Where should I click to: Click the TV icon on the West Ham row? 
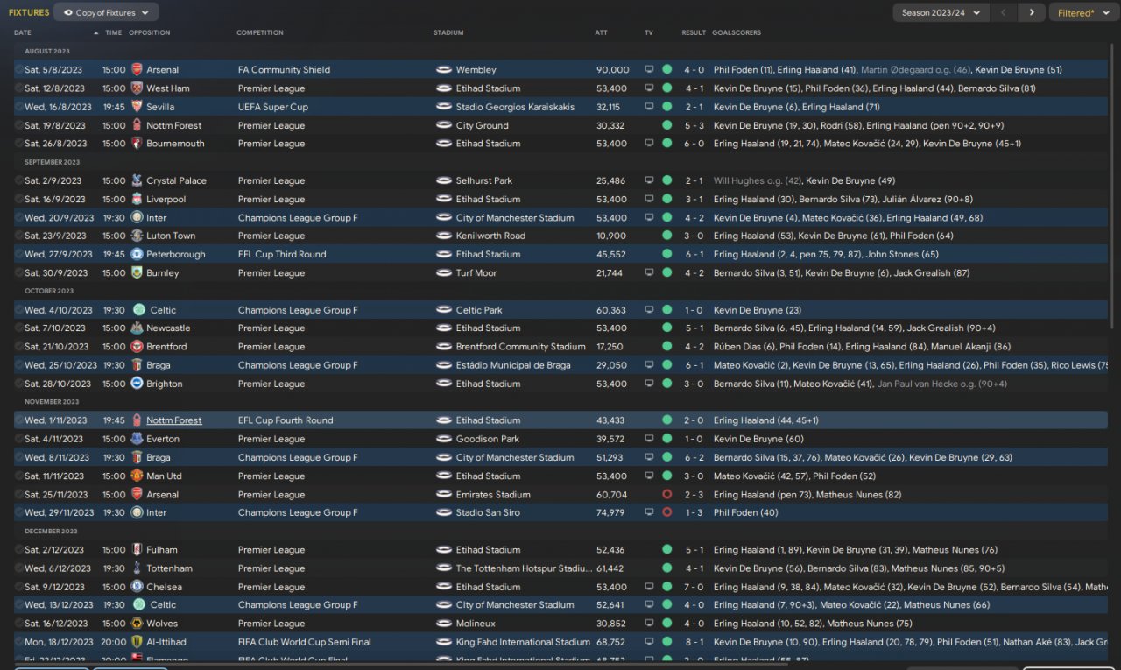(649, 88)
